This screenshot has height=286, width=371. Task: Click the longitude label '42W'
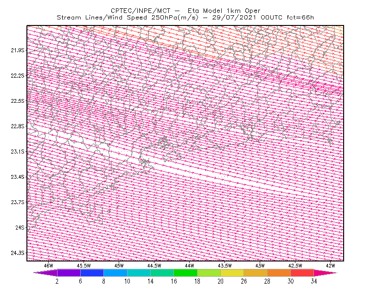331,266
